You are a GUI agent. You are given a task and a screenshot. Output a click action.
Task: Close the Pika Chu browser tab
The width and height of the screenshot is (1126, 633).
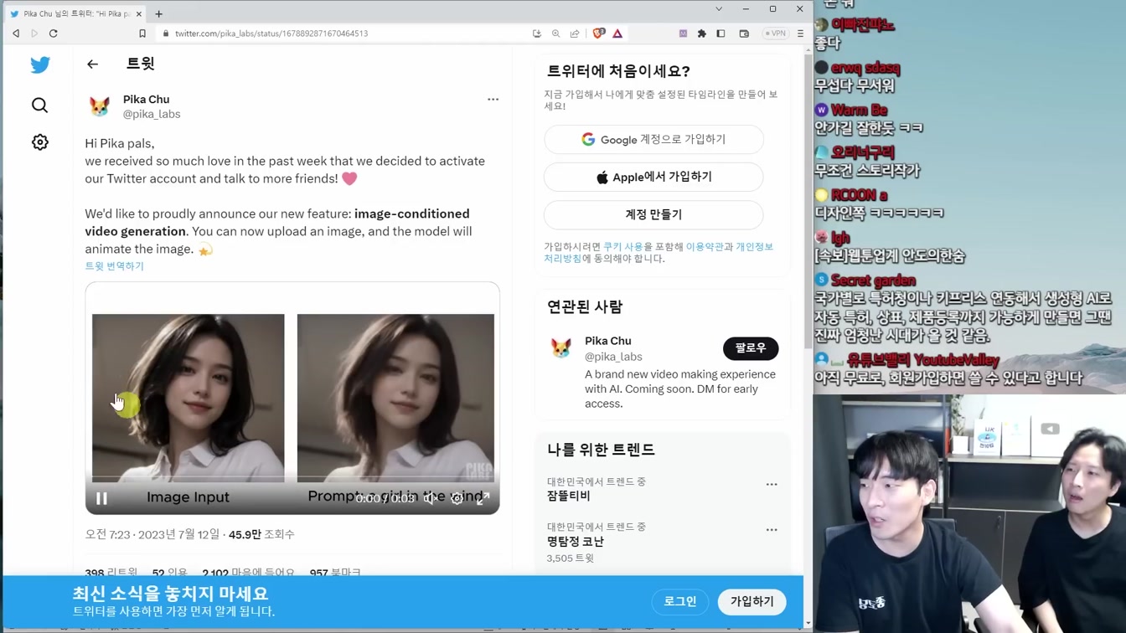(x=139, y=13)
